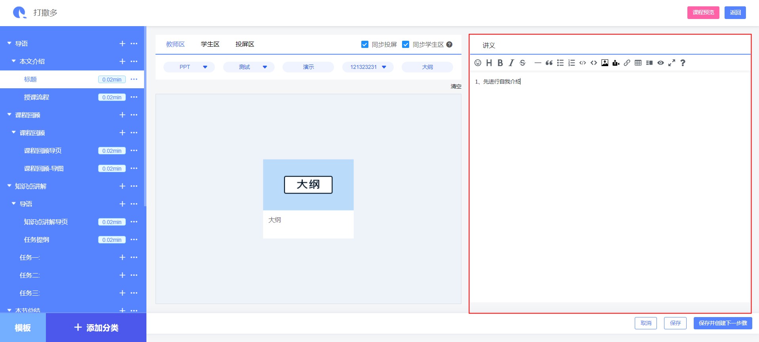Select 知识点讲解导页 tree item
Image resolution: width=759 pixels, height=342 pixels.
(46, 222)
